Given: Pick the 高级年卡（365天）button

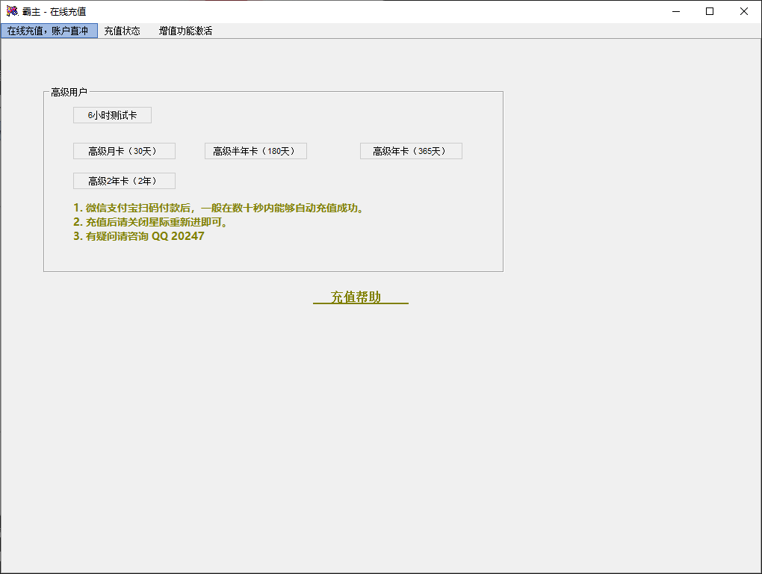Looking at the screenshot, I should point(411,151).
